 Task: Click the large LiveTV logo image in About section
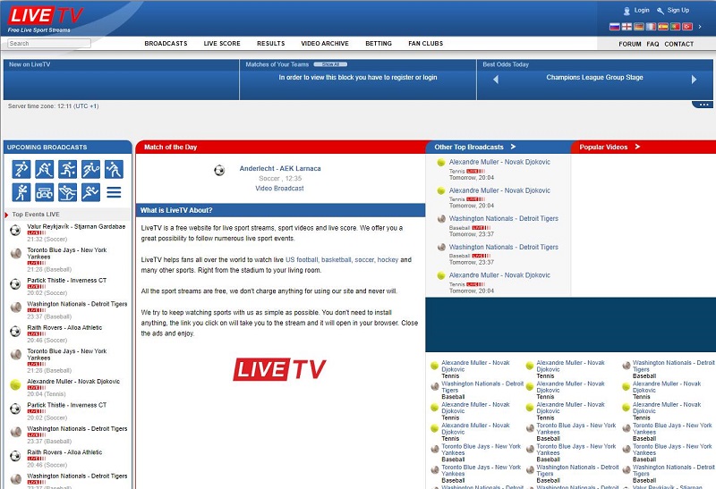click(279, 369)
